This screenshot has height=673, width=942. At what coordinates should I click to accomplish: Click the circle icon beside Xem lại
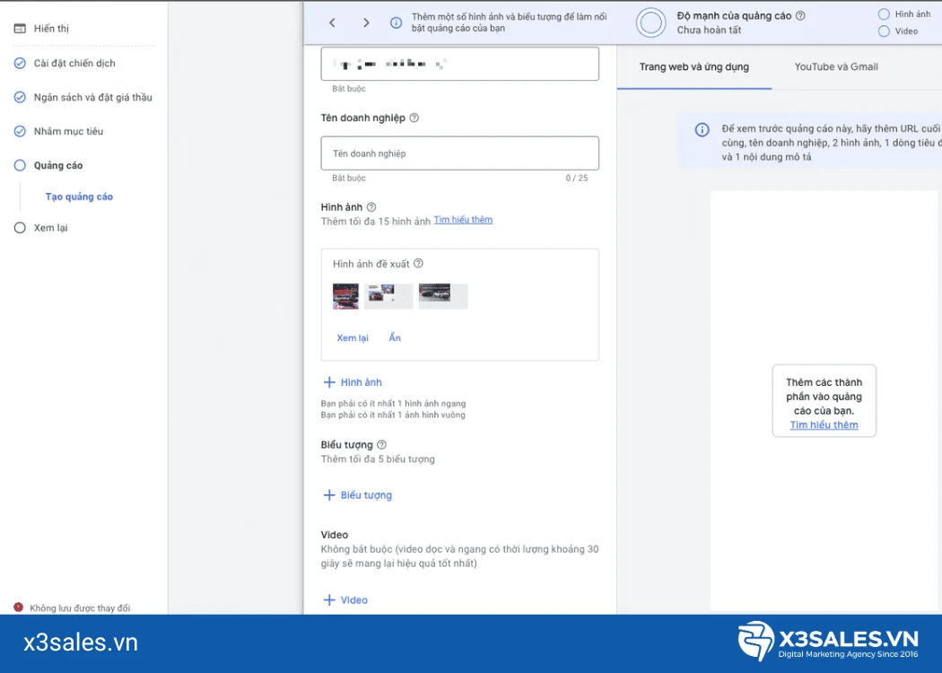[20, 228]
